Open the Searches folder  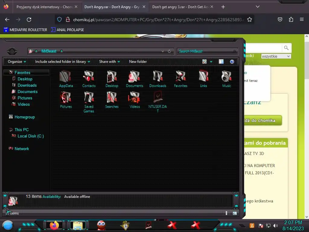(x=112, y=100)
